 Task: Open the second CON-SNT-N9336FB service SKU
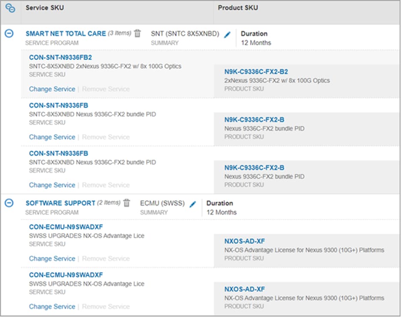pyautogui.click(x=59, y=153)
